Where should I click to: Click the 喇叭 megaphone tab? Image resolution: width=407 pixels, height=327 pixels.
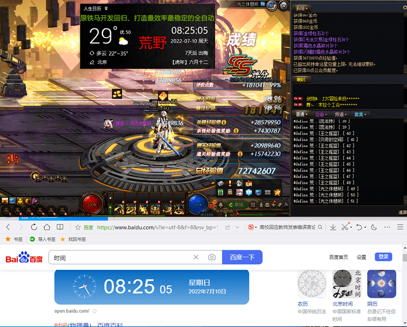point(301,80)
